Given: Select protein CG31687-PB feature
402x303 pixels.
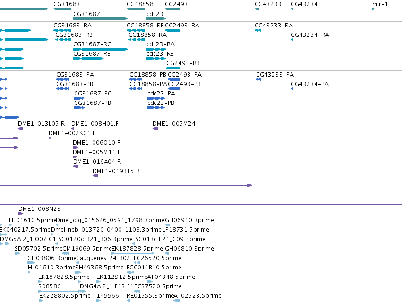Looking at the screenshot, I should click(79, 108).
